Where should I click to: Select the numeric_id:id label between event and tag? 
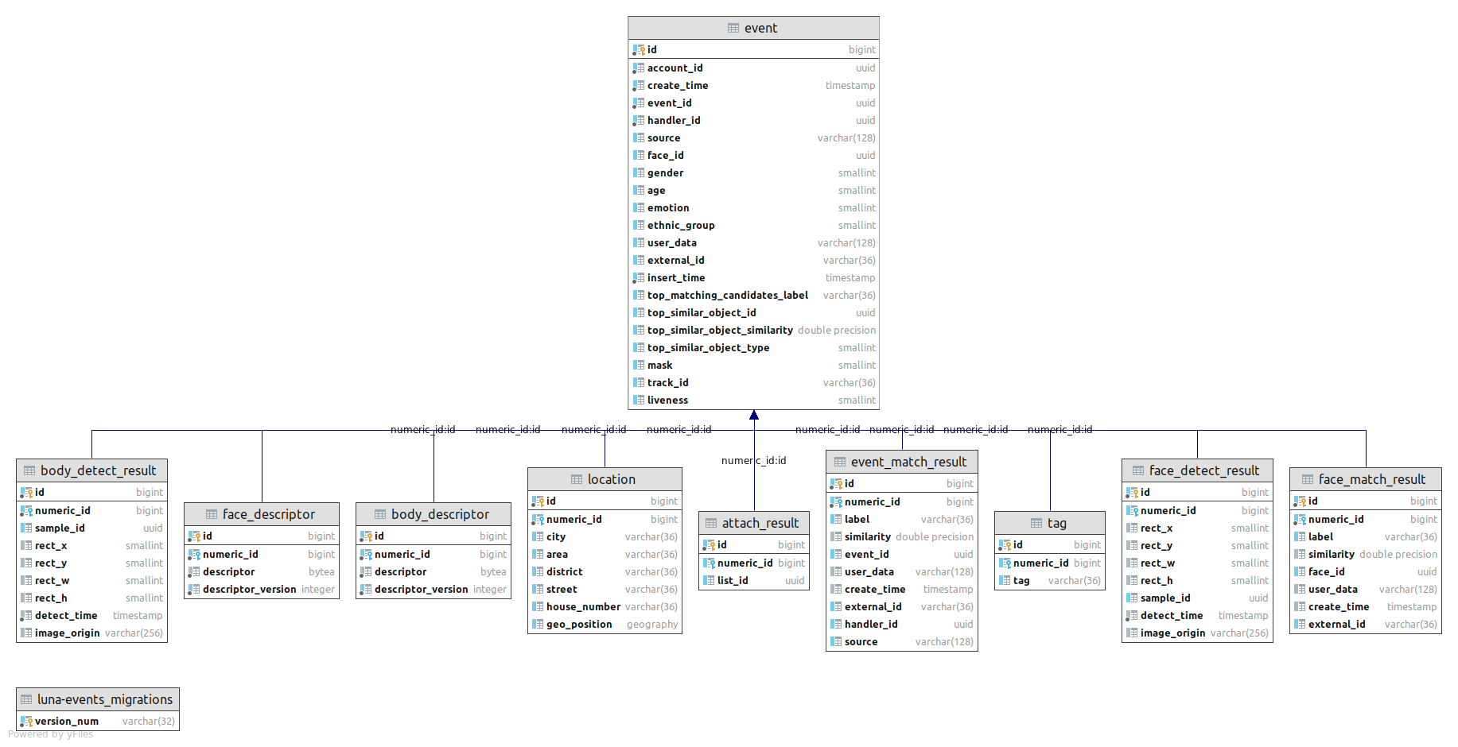pos(1058,429)
